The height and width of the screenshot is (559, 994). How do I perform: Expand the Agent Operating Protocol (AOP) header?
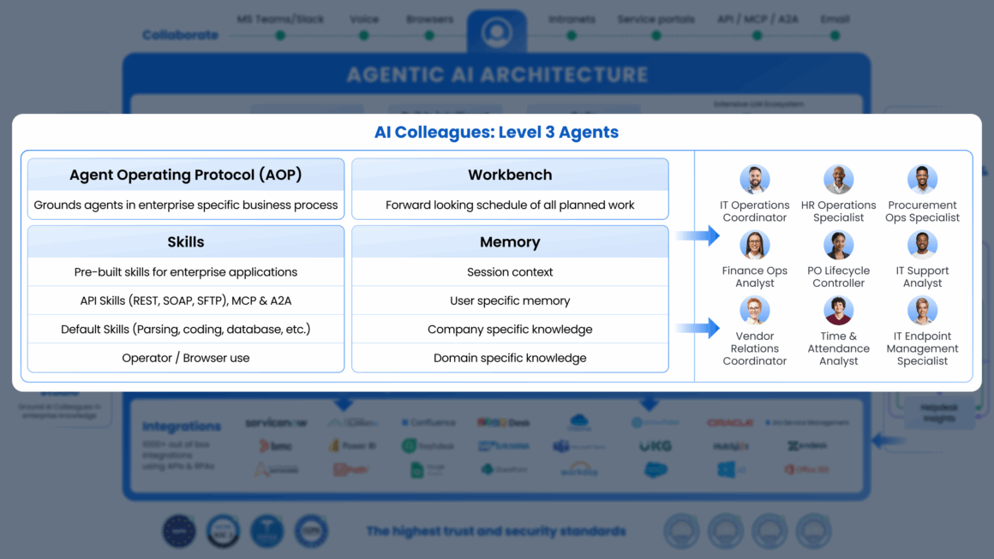pyautogui.click(x=186, y=175)
